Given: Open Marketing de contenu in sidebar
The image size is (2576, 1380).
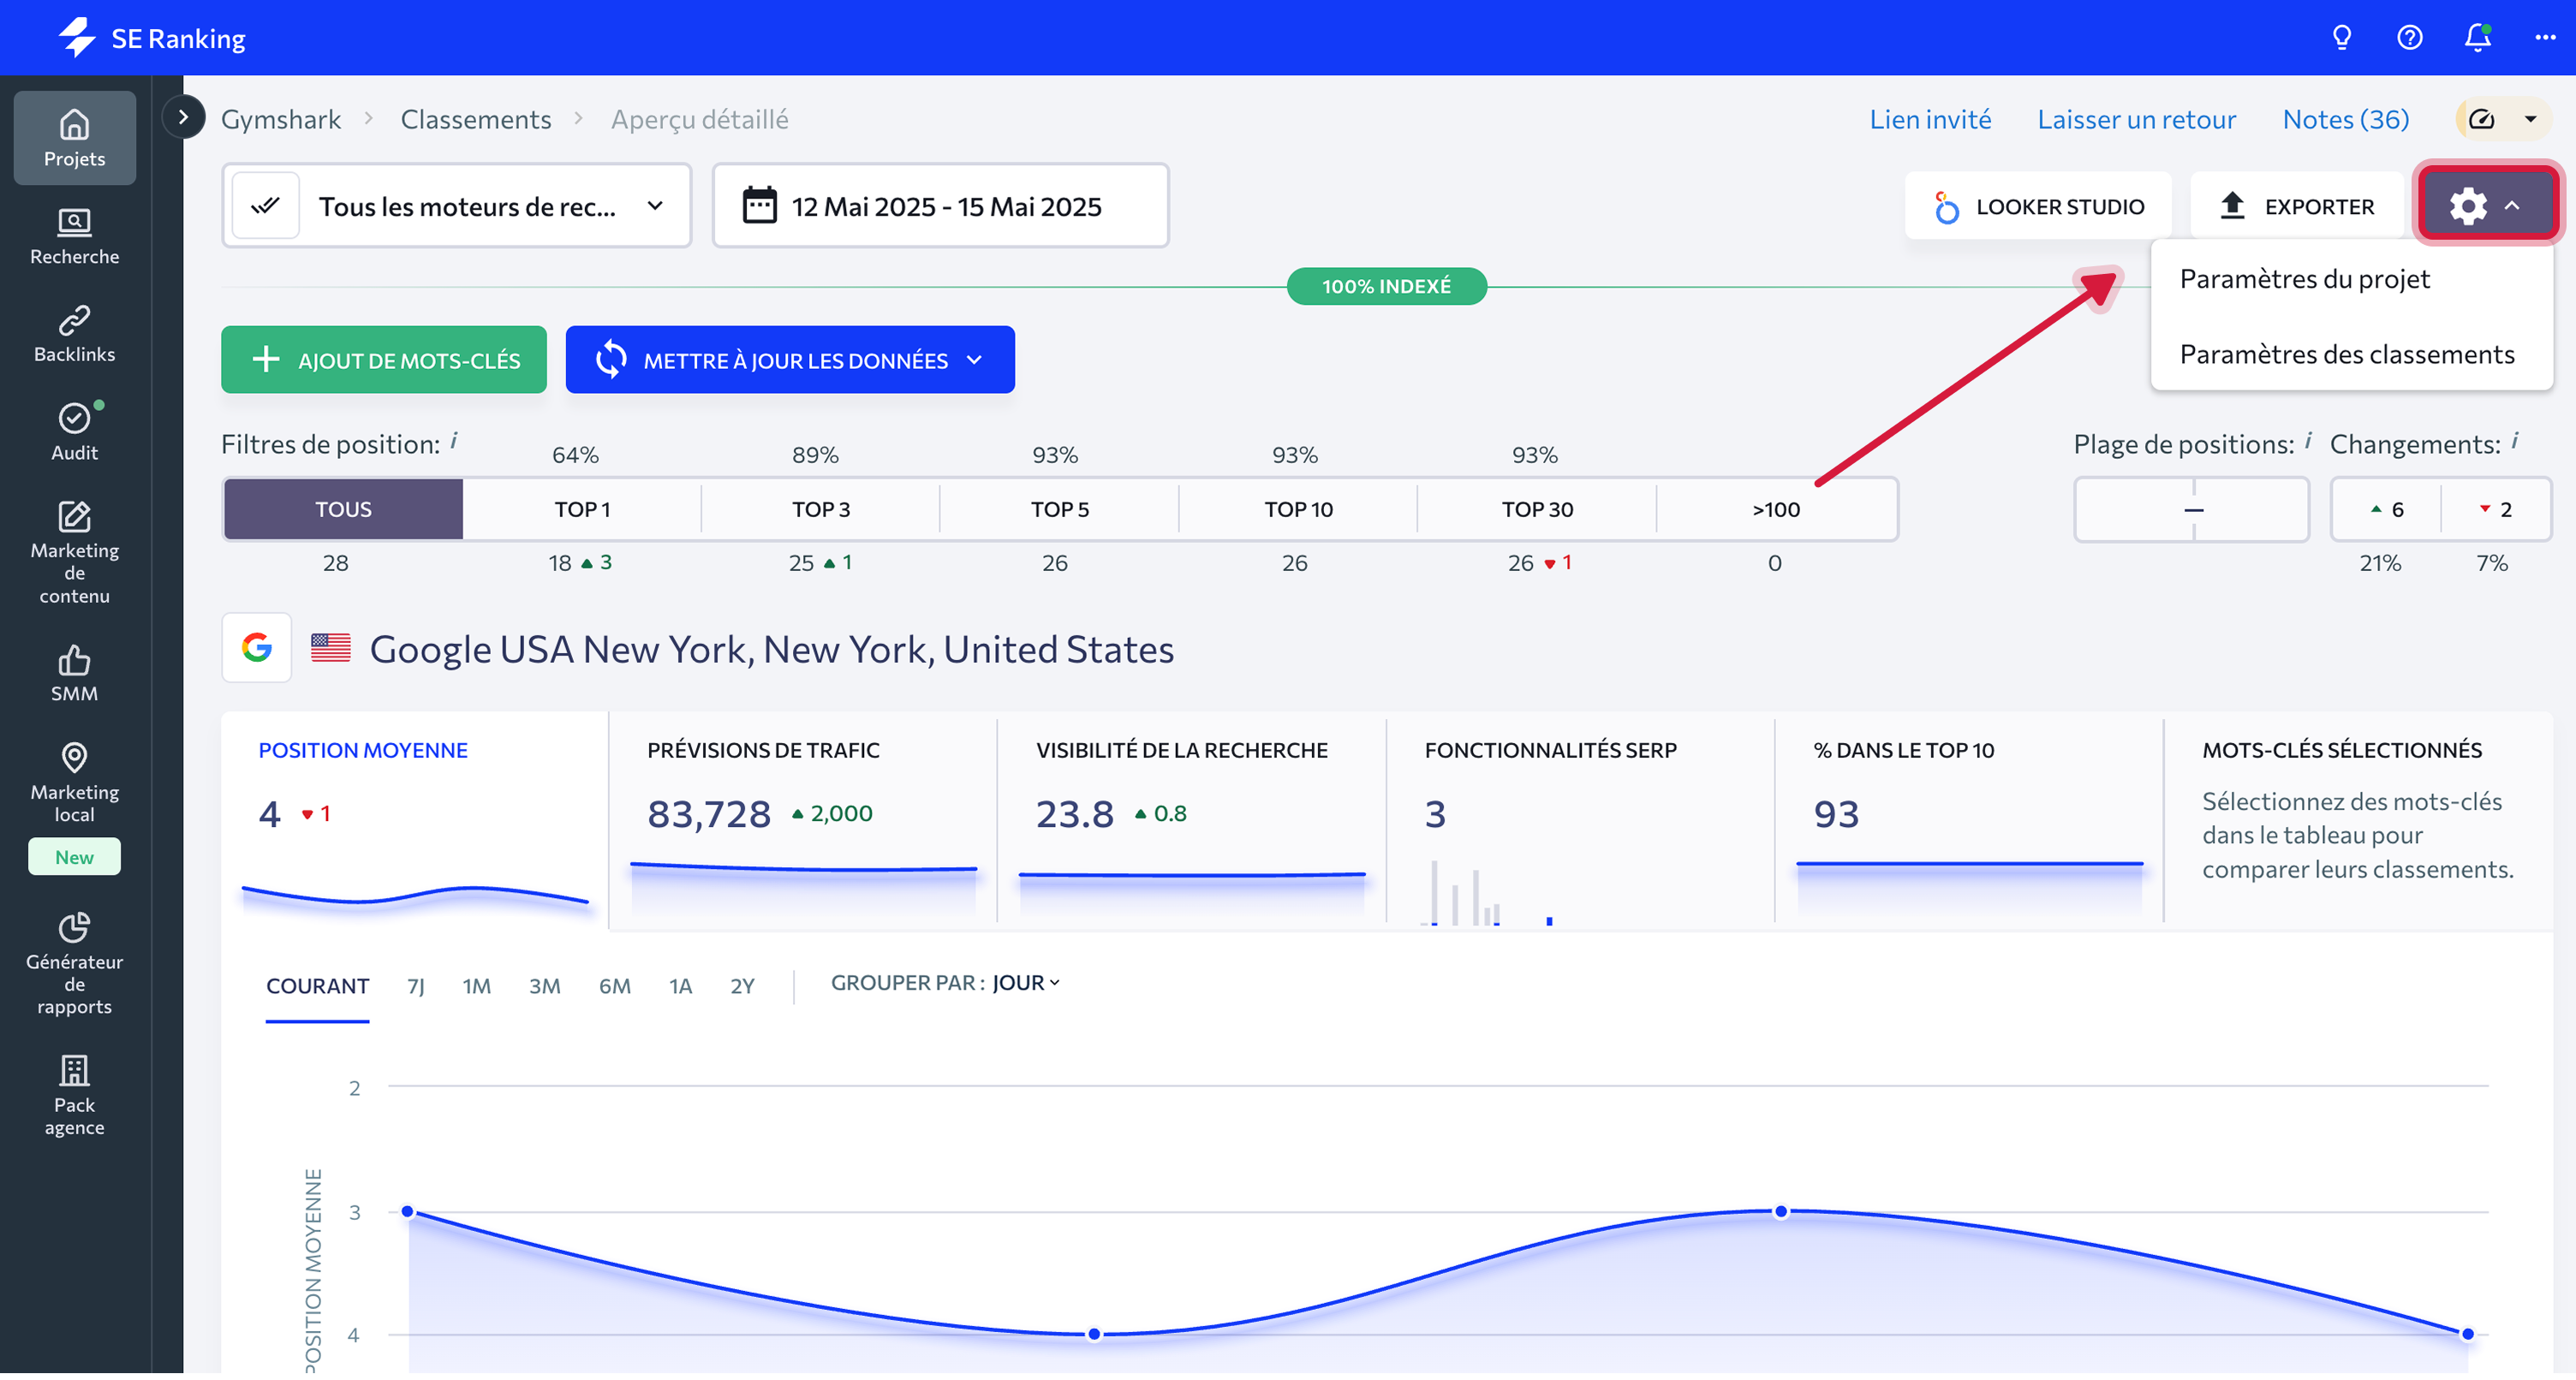Looking at the screenshot, I should (74, 552).
